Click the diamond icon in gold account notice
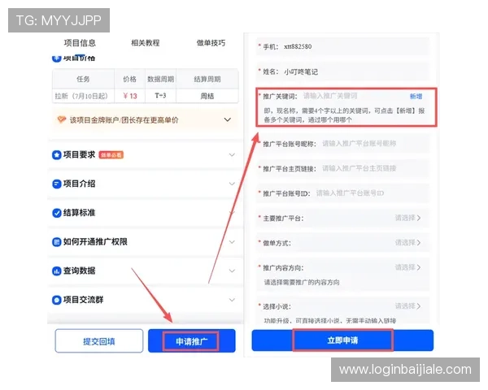Screen dimensions: 488x390 tap(62, 119)
